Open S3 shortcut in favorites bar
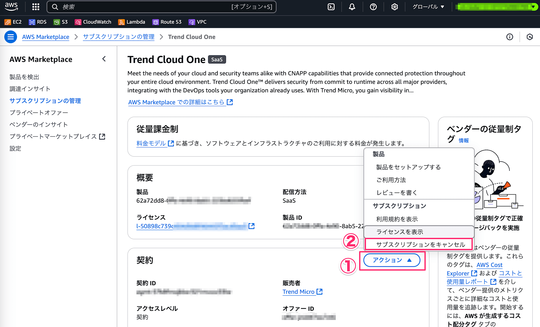This screenshot has height=327, width=540. coord(60,22)
